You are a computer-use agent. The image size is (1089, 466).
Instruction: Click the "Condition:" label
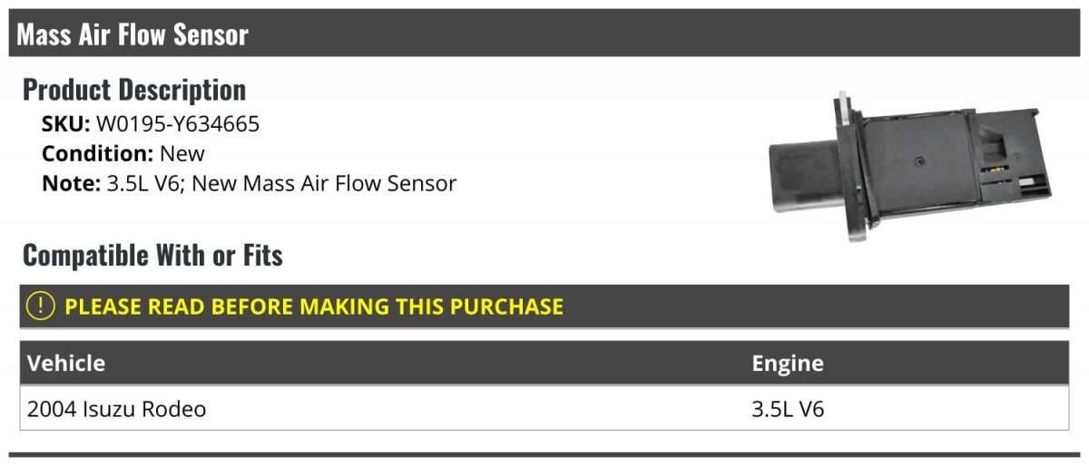97,154
